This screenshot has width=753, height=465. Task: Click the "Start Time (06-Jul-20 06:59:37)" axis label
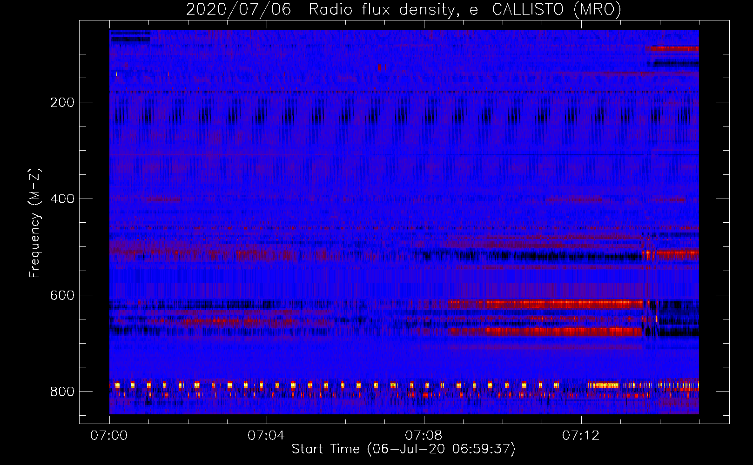[x=403, y=449]
